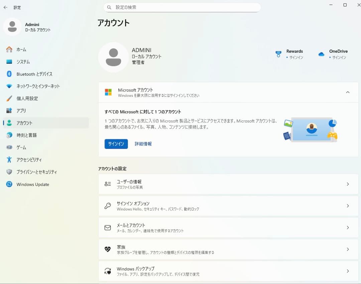Open the 詳細情報 link
361x284 pixels.
pos(143,144)
